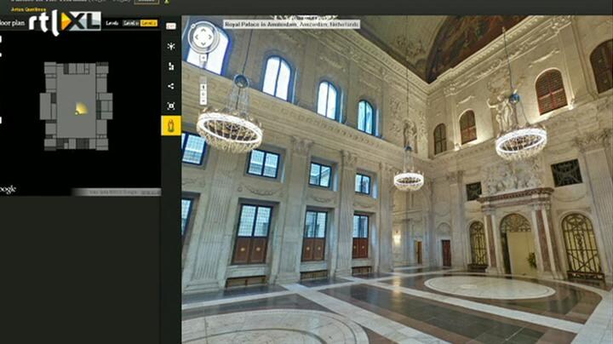The height and width of the screenshot is (344, 613).
Task: Select the yellow Street View pegman button
Action: click(171, 125)
